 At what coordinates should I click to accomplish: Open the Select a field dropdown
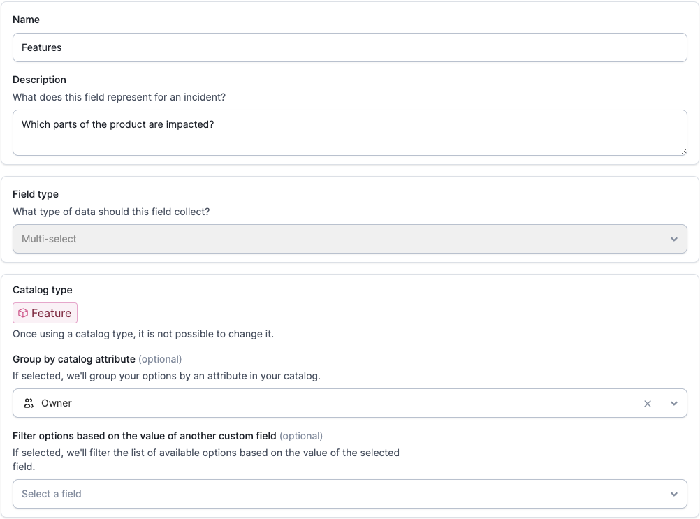click(335, 494)
